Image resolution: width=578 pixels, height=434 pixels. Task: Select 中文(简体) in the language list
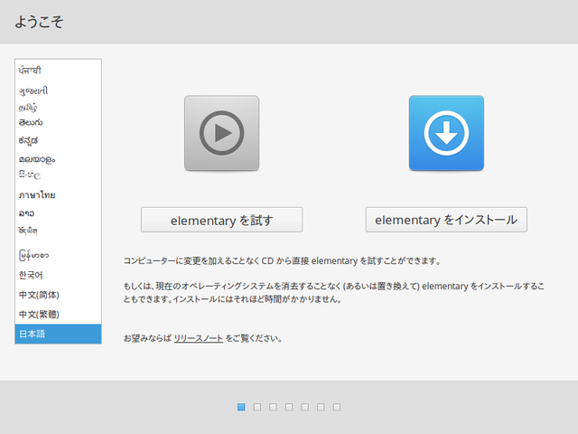pos(58,295)
